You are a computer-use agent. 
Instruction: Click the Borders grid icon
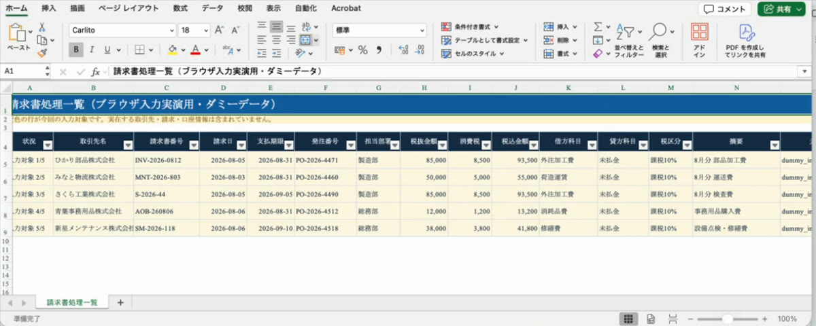[139, 50]
